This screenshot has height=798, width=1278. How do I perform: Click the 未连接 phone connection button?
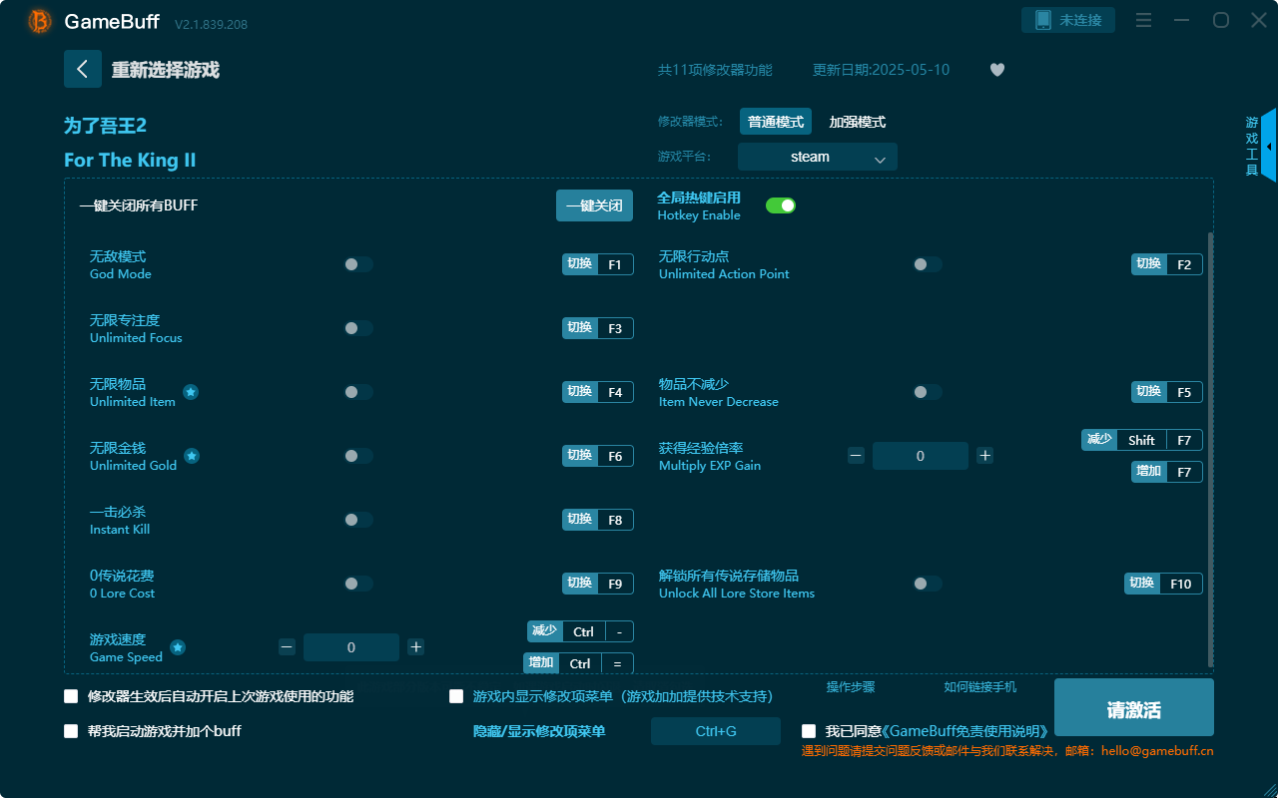point(1067,19)
